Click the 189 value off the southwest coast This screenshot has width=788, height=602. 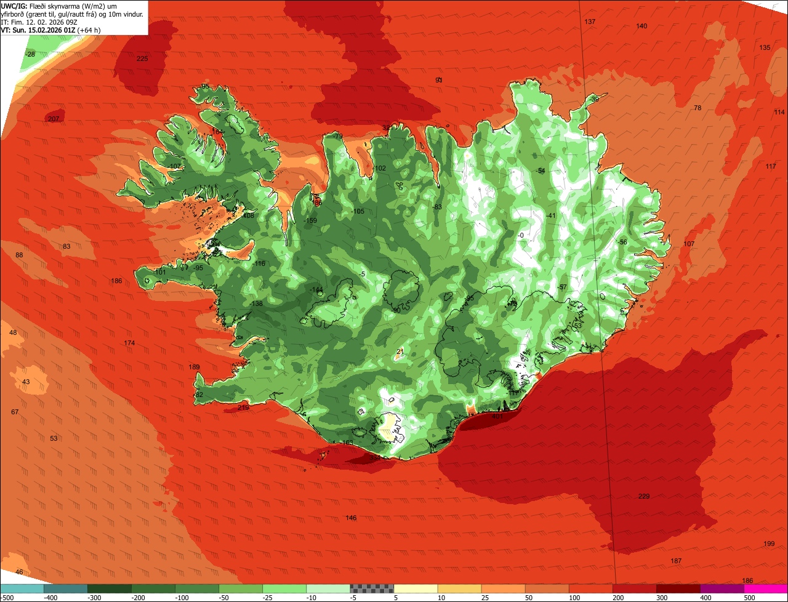(x=194, y=367)
